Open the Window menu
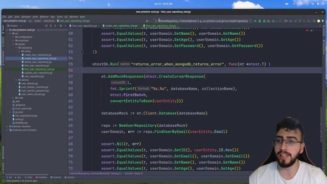The width and height of the screenshot is (327, 184). click(x=74, y=17)
